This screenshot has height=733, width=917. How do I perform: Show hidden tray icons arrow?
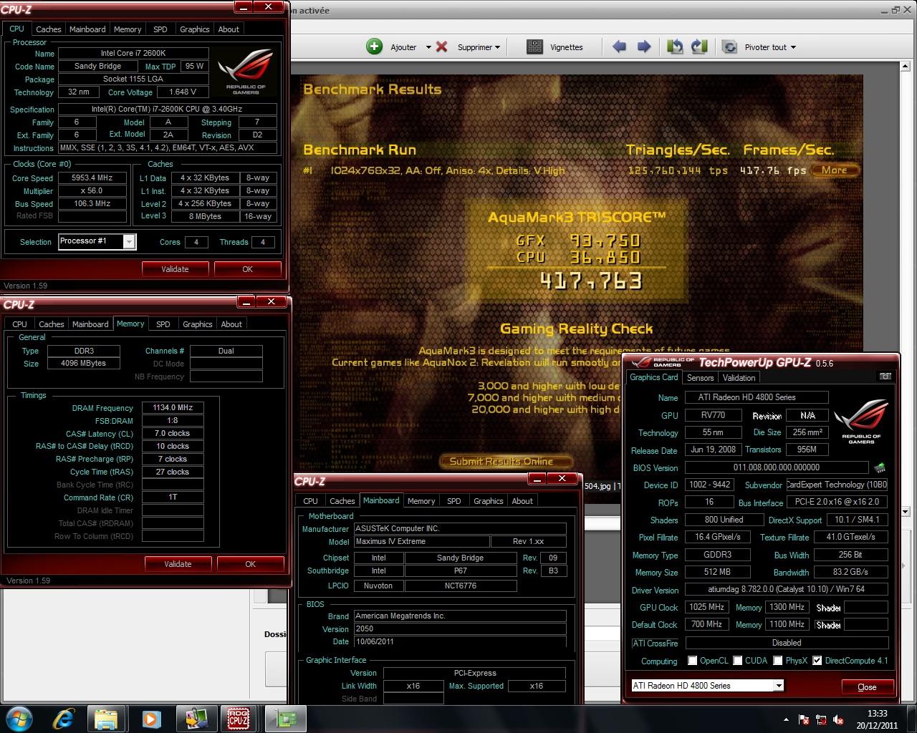(x=786, y=719)
